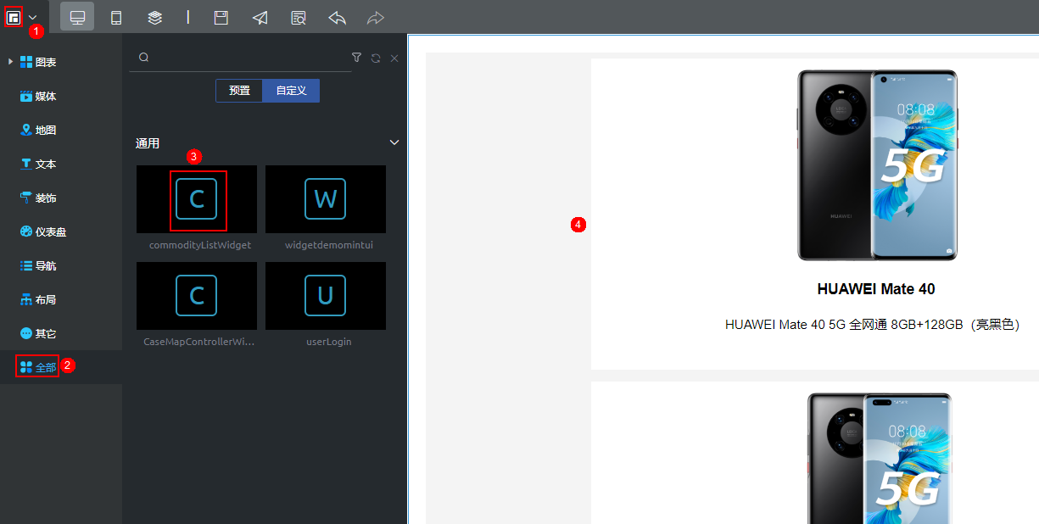Click the userLogin label text
Screen dimensions: 1039x524
(x=329, y=342)
